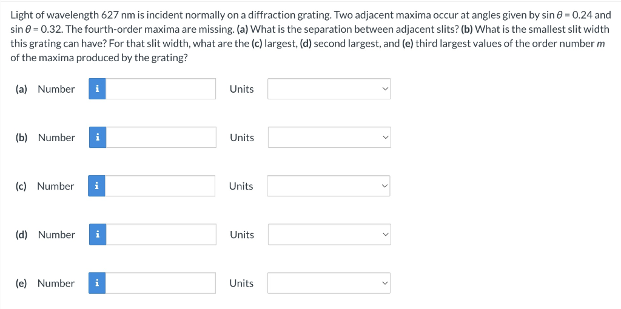Focus the Number field for part (a)
Viewport: 621px width, 309px height.
tap(161, 89)
